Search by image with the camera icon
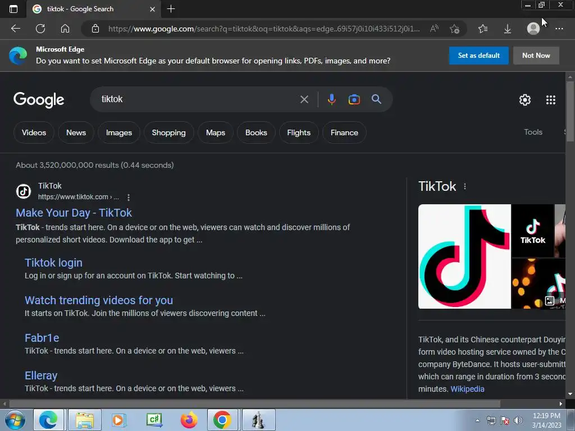The height and width of the screenshot is (431, 575). click(x=354, y=99)
